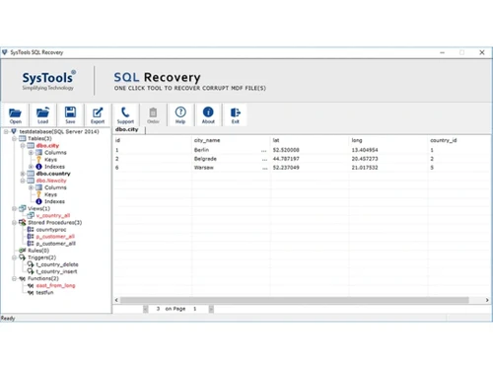Screen dimensions: 493x370
Task: Click ellipsis button in Warsaw row
Action: pyautogui.click(x=265, y=168)
